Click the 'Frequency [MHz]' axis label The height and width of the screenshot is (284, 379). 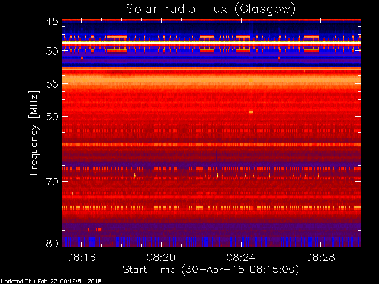(x=34, y=133)
